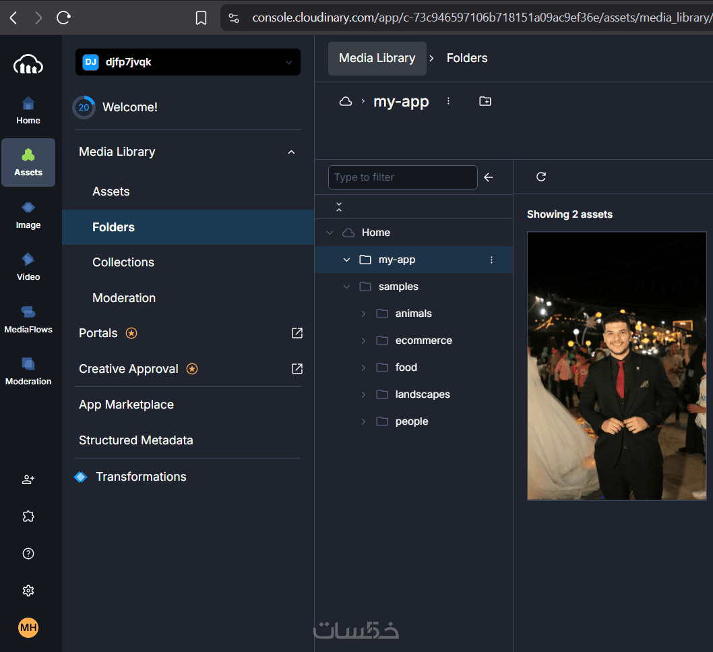The height and width of the screenshot is (652, 713).
Task: Click the Type to filter field
Action: tap(403, 177)
